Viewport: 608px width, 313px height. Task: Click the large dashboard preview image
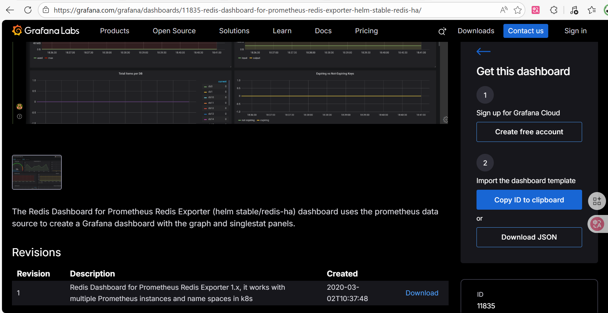(x=230, y=83)
